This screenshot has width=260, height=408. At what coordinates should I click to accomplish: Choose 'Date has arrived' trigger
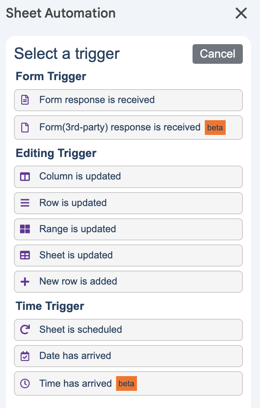75,356
